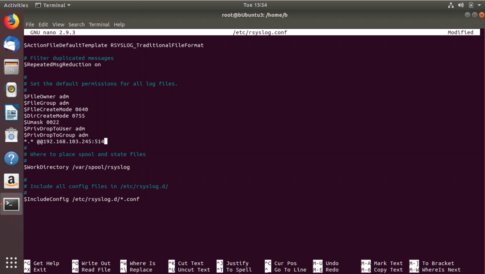This screenshot has width=485, height=274.
Task: Open the File menu
Action: [x=30, y=25]
